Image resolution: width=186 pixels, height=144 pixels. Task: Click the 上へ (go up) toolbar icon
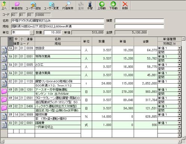click(4, 6)
